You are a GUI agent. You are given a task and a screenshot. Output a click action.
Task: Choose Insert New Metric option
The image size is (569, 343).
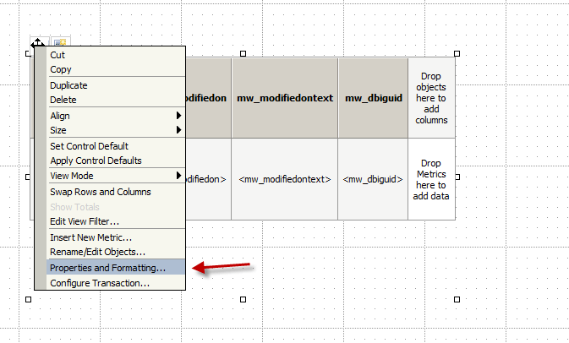[90, 237]
